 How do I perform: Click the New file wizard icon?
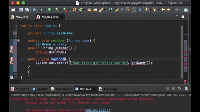pyautogui.click(x=13, y=10)
